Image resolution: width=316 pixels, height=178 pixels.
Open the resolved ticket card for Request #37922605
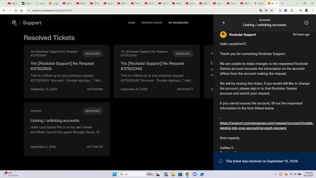coord(67,71)
